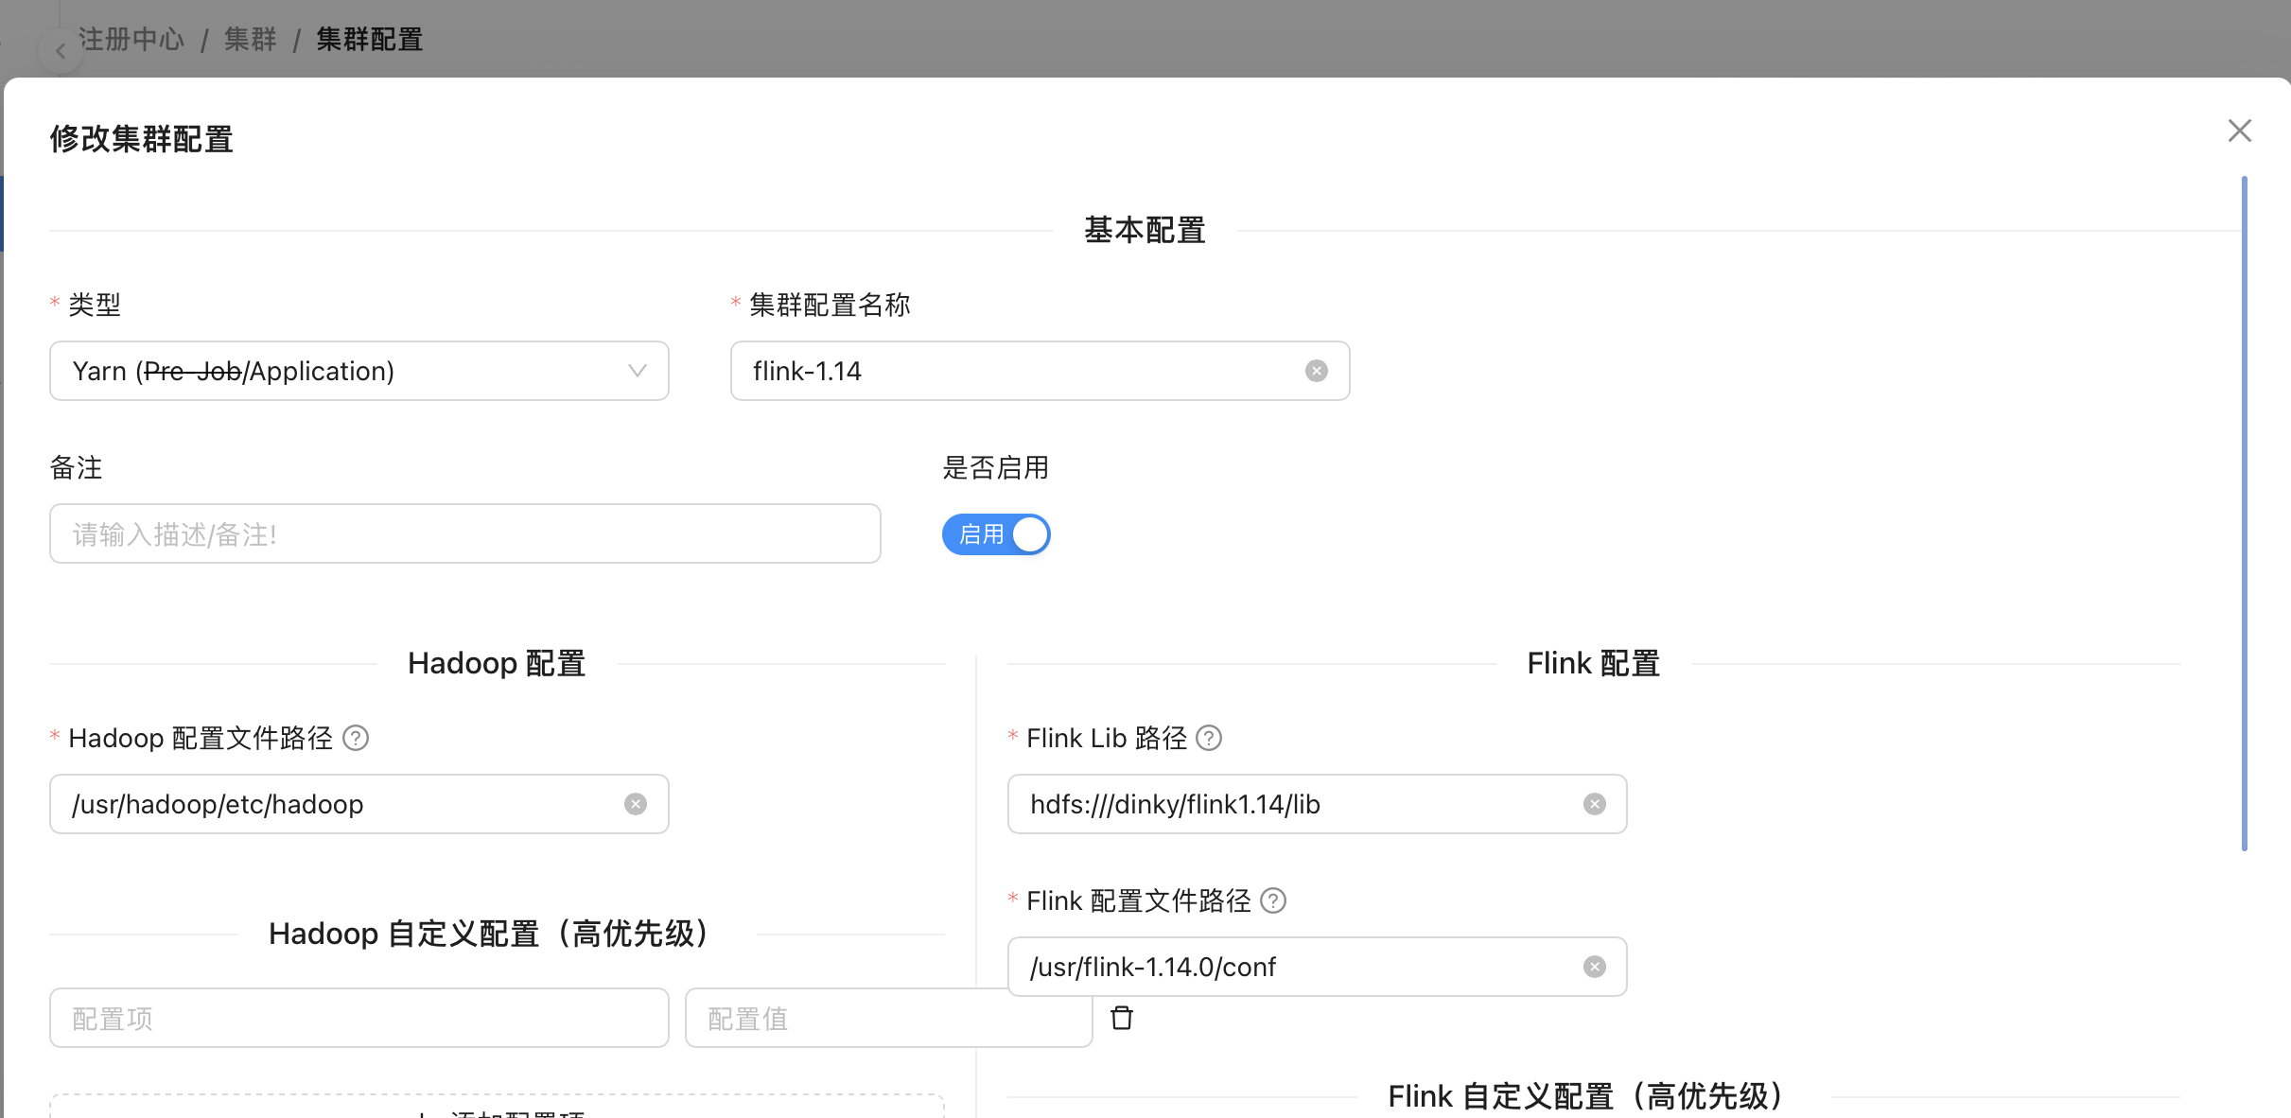Screen dimensions: 2291x1118
Task: Open the 类型 dropdown
Action: pyautogui.click(x=359, y=371)
